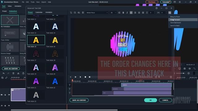Click Cancel in Advanced Text Edit
The width and height of the screenshot is (198, 111).
click(165, 100)
